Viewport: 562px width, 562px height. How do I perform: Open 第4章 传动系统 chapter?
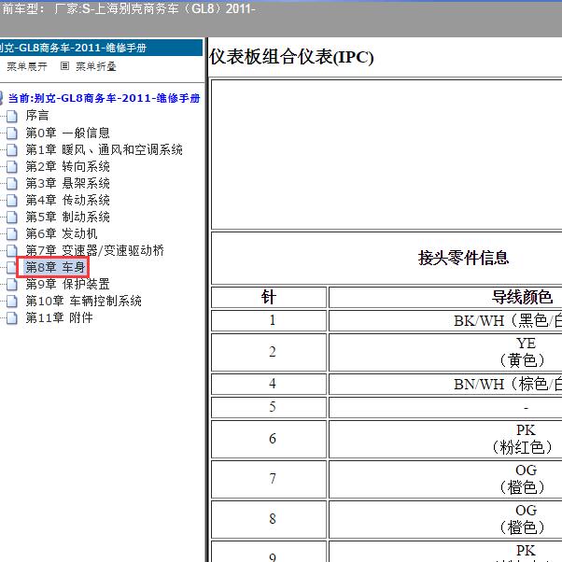(67, 200)
